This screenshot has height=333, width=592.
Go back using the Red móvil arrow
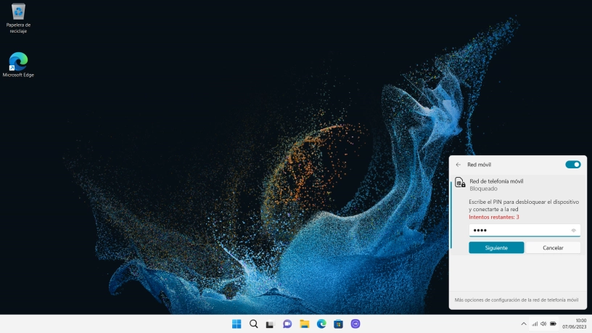(x=458, y=165)
